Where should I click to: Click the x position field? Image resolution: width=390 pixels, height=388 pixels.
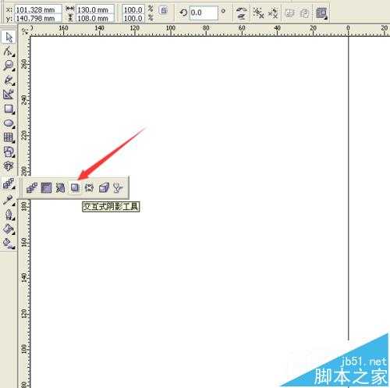click(38, 10)
